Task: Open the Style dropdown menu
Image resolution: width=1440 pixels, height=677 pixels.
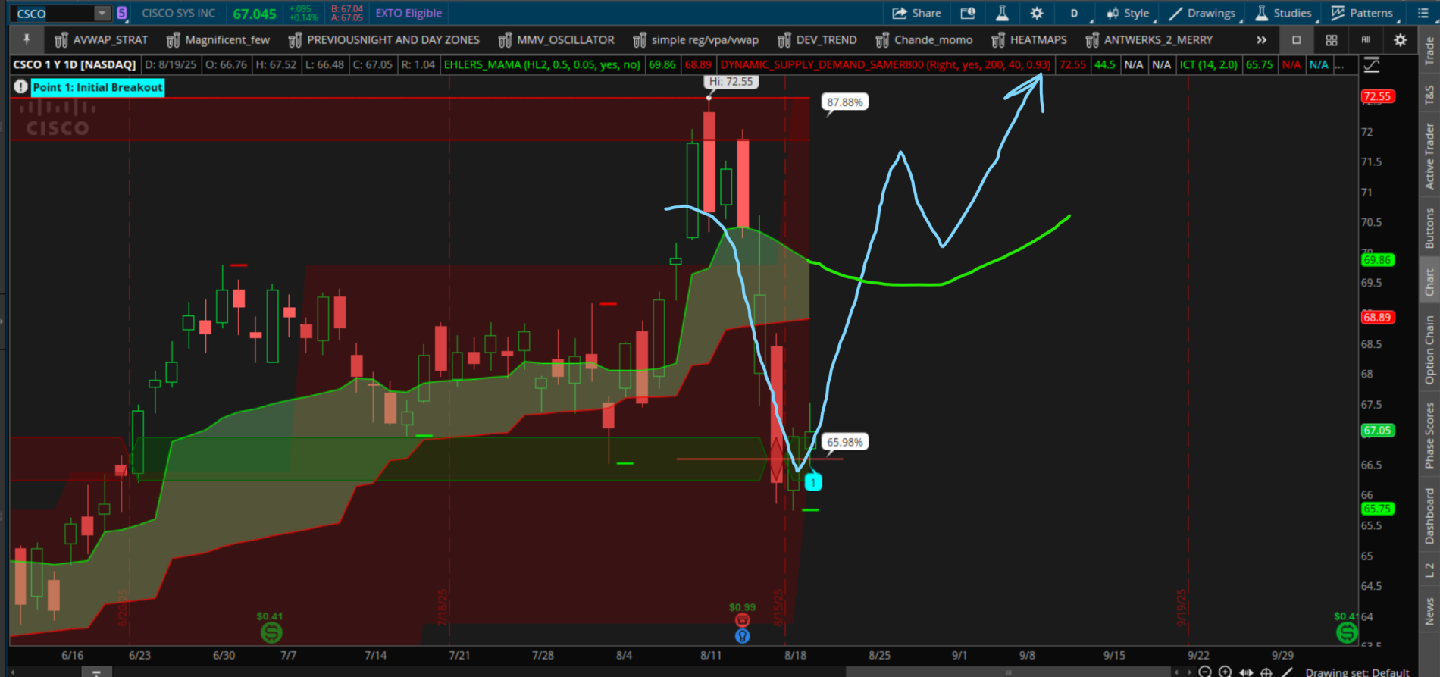Action: [1129, 13]
